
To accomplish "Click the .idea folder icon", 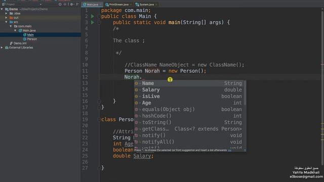I will (11, 14).
